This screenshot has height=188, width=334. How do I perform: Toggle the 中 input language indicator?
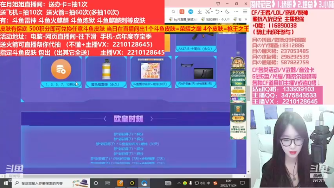208,183
